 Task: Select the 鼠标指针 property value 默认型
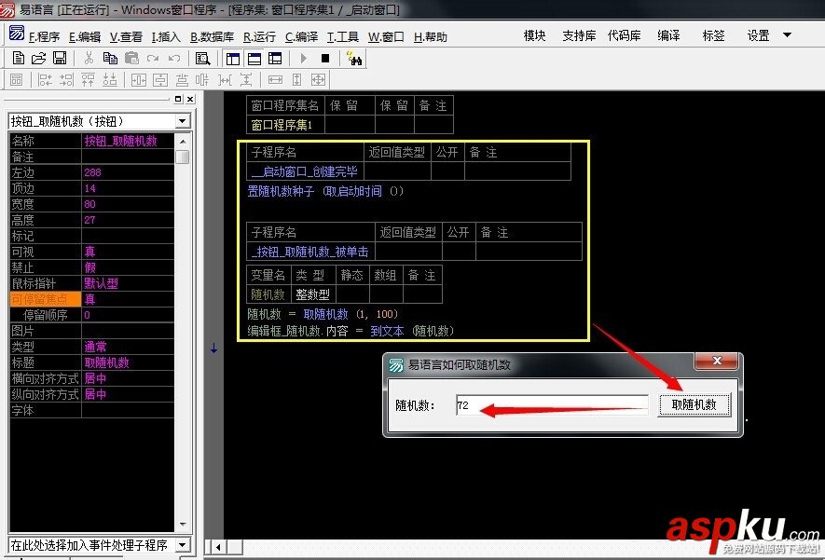click(x=101, y=283)
